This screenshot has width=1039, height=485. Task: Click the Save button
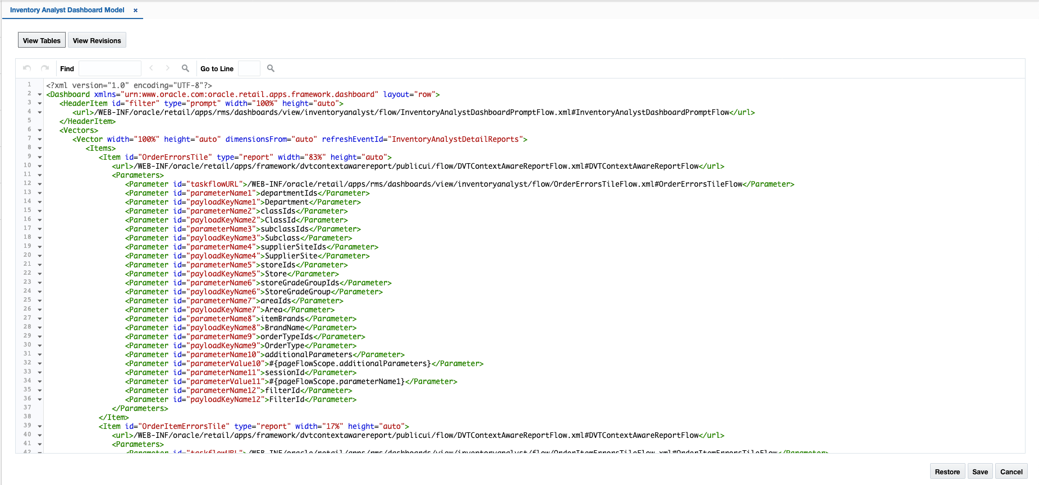tap(980, 472)
